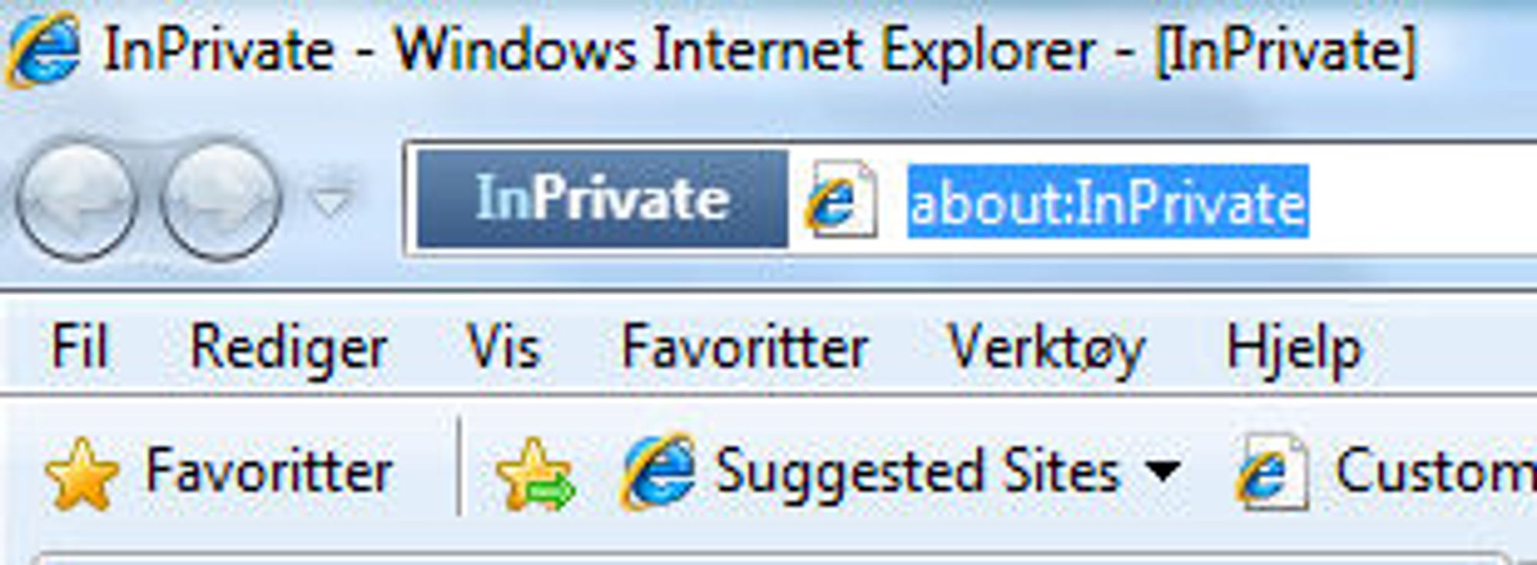Click the Back navigation button
The height and width of the screenshot is (565, 1537).
(76, 199)
